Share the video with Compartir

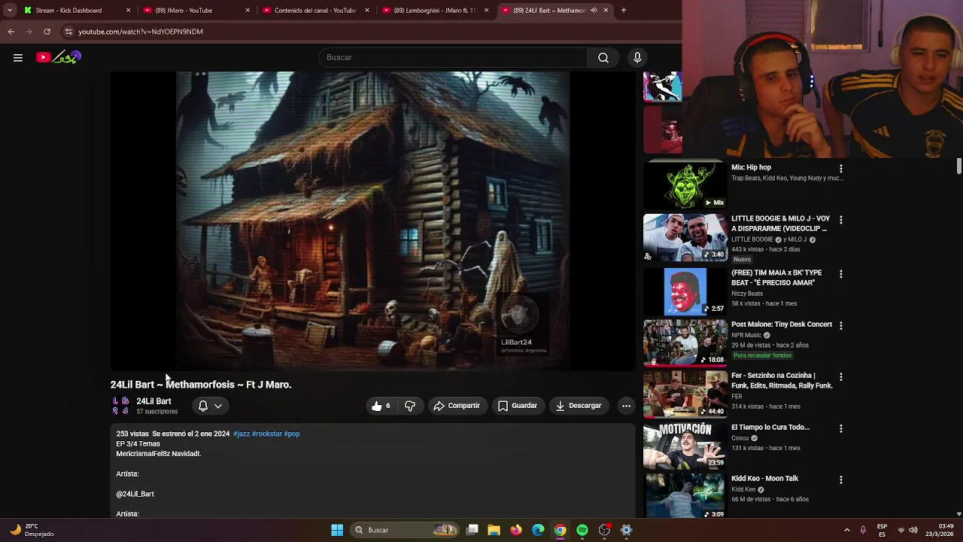(x=457, y=406)
